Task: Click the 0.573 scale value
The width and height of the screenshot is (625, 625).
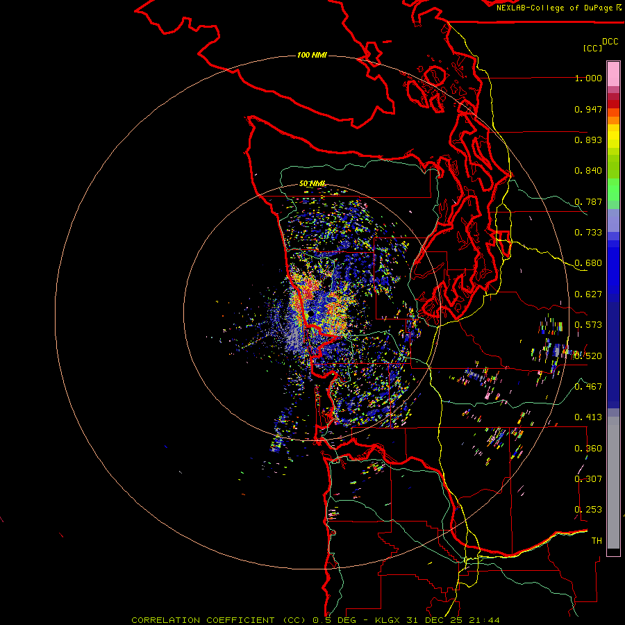Action: pyautogui.click(x=588, y=325)
